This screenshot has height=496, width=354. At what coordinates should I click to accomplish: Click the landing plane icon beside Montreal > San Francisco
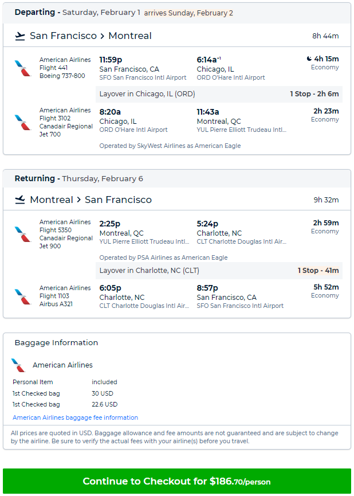[x=20, y=200]
